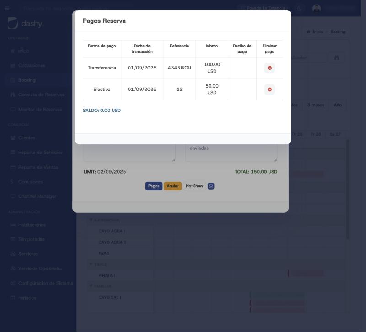Click the Clientes sidebar icon
366x332 pixels.
[x=13, y=138]
